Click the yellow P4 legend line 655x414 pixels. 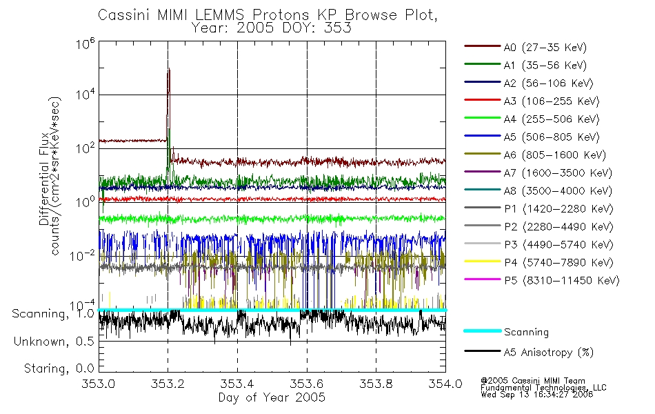[x=482, y=262]
